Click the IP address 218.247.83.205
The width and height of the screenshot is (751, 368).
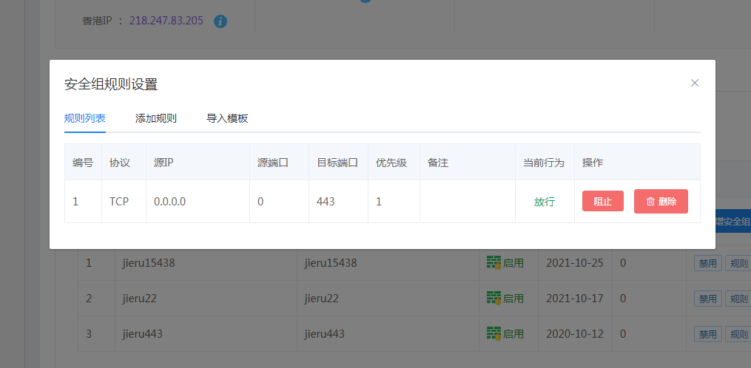pyautogui.click(x=166, y=21)
